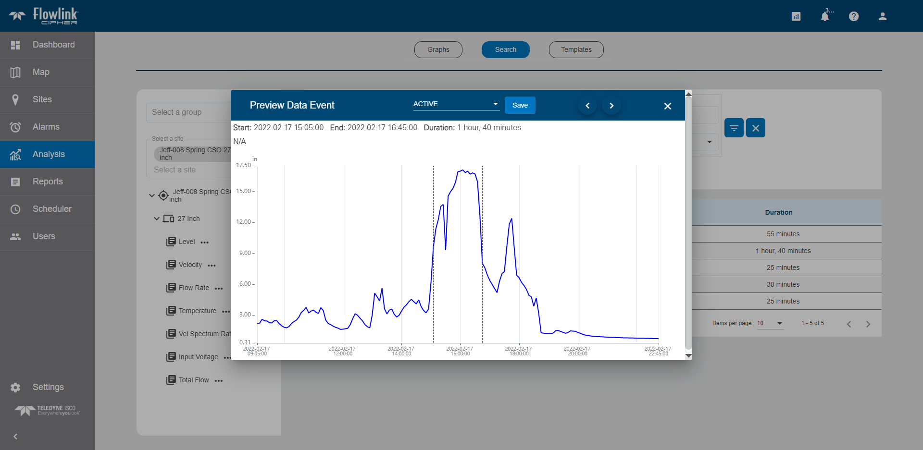923x450 pixels.
Task: Save the data event status
Action: coord(520,105)
